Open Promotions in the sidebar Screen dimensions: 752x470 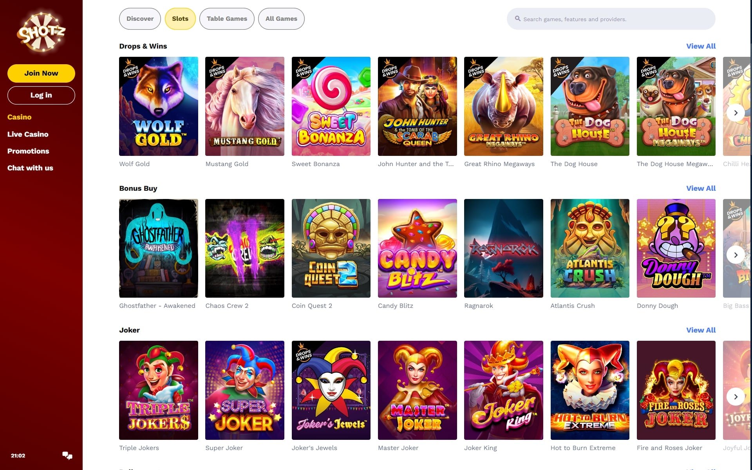click(28, 151)
